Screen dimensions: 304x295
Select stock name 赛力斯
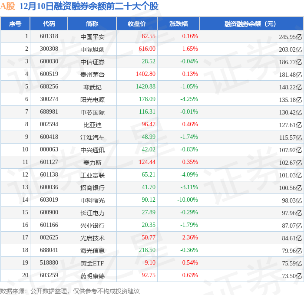(x=93, y=163)
